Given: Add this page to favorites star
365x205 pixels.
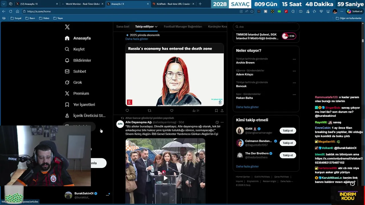Looking at the screenshot, I should pos(252,11).
